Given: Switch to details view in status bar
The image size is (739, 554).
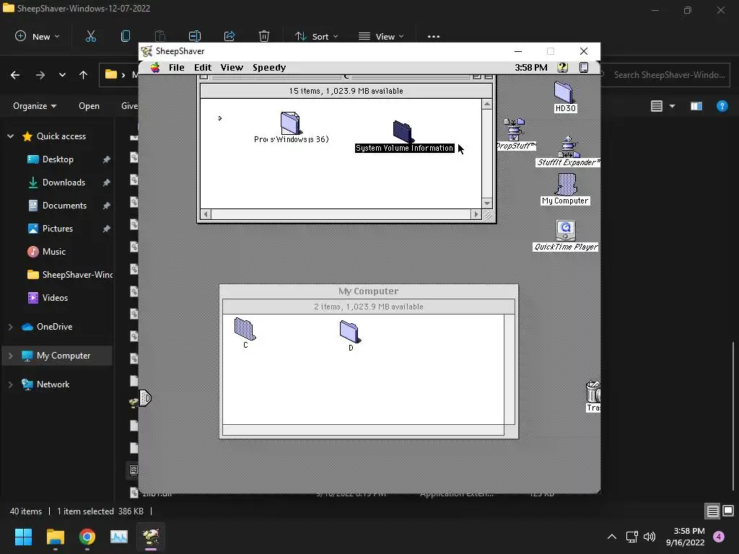Looking at the screenshot, I should point(712,511).
